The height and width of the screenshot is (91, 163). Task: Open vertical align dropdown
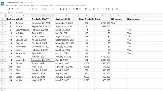point(91,9)
